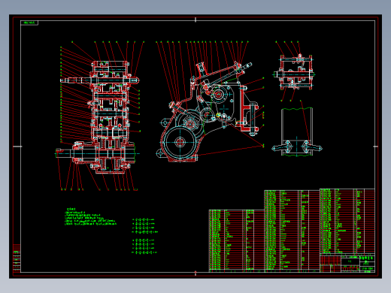Click the large pulley in the center view
This screenshot has width=391, height=293.
tap(180, 142)
